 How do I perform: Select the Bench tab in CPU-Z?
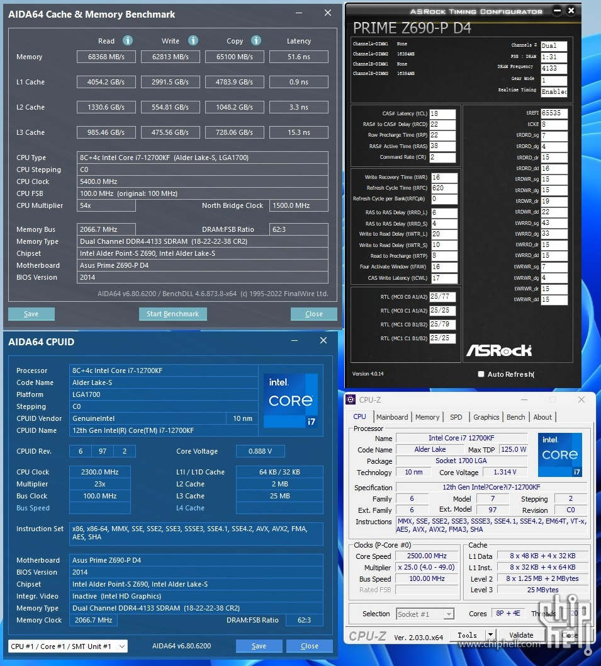coord(516,417)
